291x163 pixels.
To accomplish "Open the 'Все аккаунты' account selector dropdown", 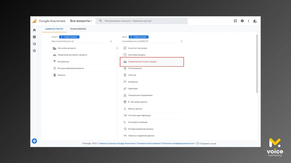I will coord(81,21).
